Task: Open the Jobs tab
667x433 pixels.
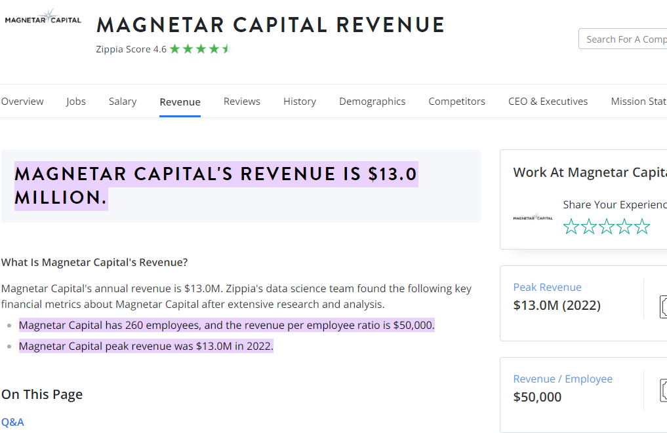Action: click(76, 102)
